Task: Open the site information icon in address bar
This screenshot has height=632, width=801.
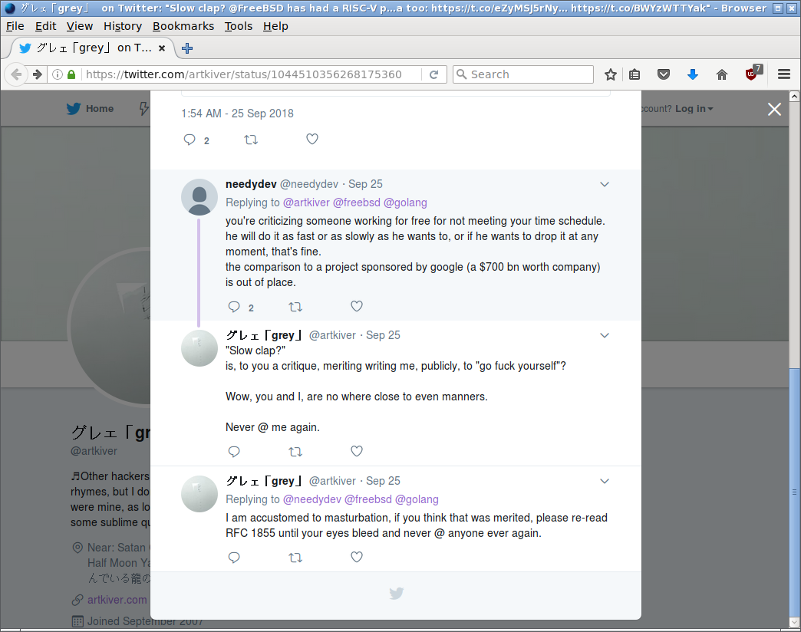Action: click(58, 74)
